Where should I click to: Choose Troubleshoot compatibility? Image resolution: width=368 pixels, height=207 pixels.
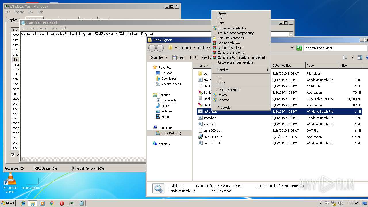(x=241, y=33)
